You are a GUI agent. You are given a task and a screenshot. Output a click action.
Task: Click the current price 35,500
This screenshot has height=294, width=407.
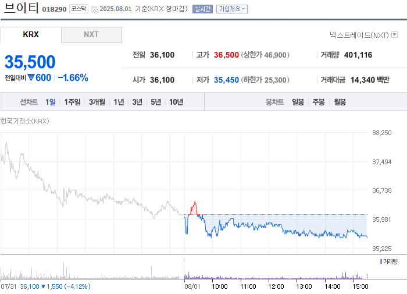click(x=30, y=62)
